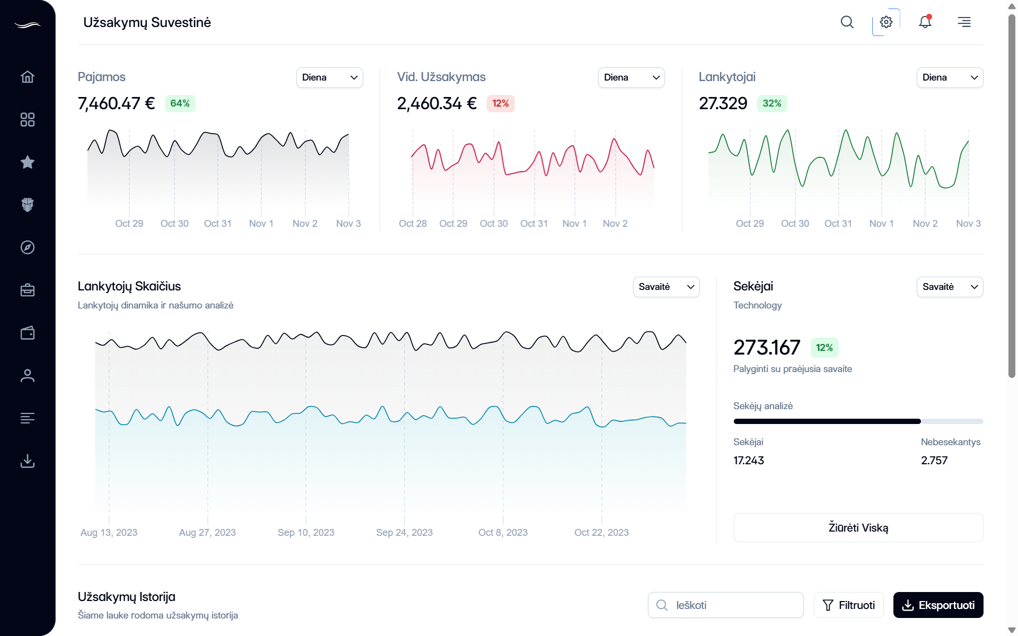The height and width of the screenshot is (636, 1018).
Task: Click the briefcase icon in sidebar
Action: pos(28,290)
